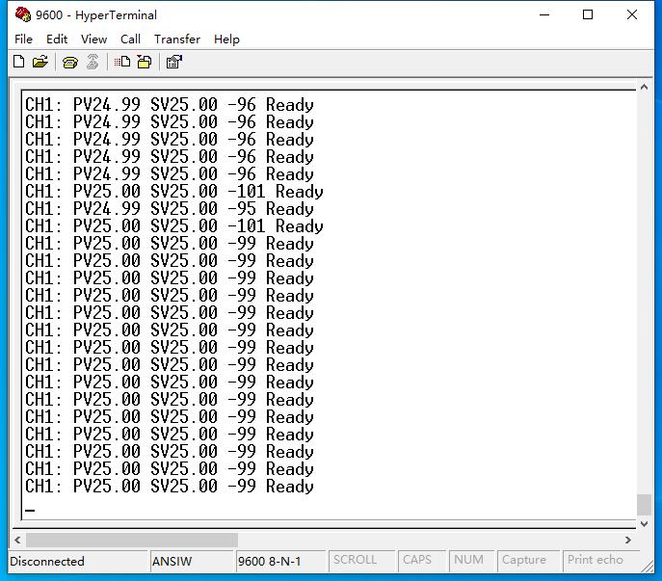Screen dimensions: 662x581
Task: Click the first PV24.99 line at top
Action: 170,105
